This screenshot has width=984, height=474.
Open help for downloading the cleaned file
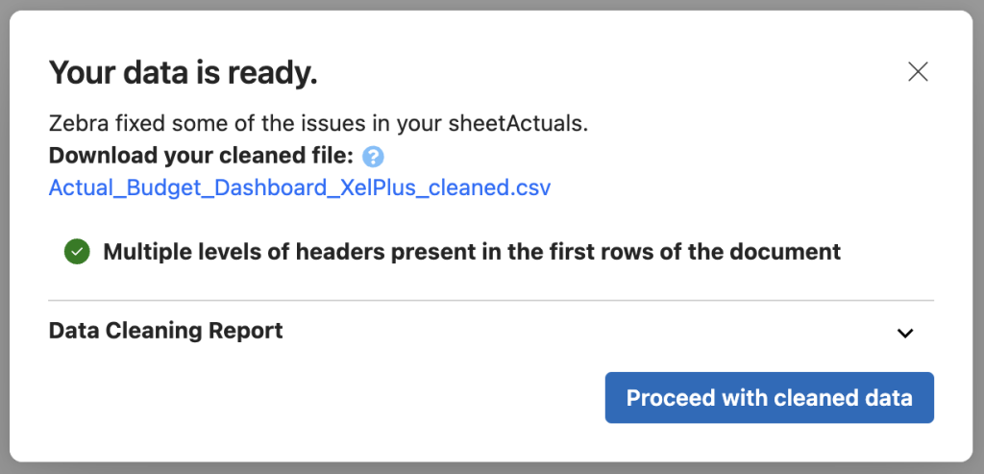[374, 157]
